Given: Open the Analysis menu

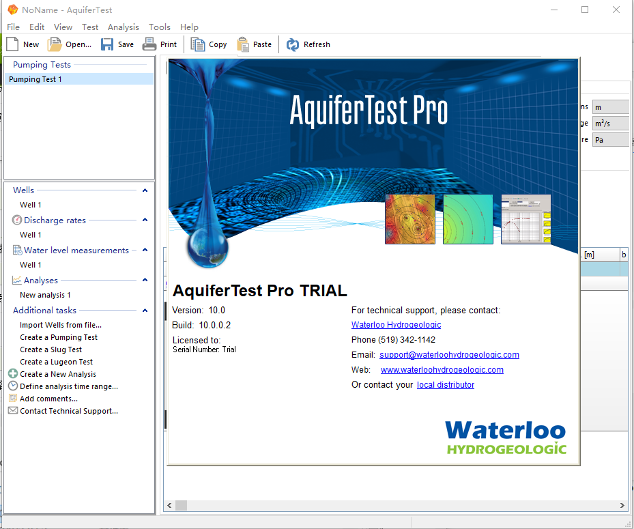Looking at the screenshot, I should 124,27.
